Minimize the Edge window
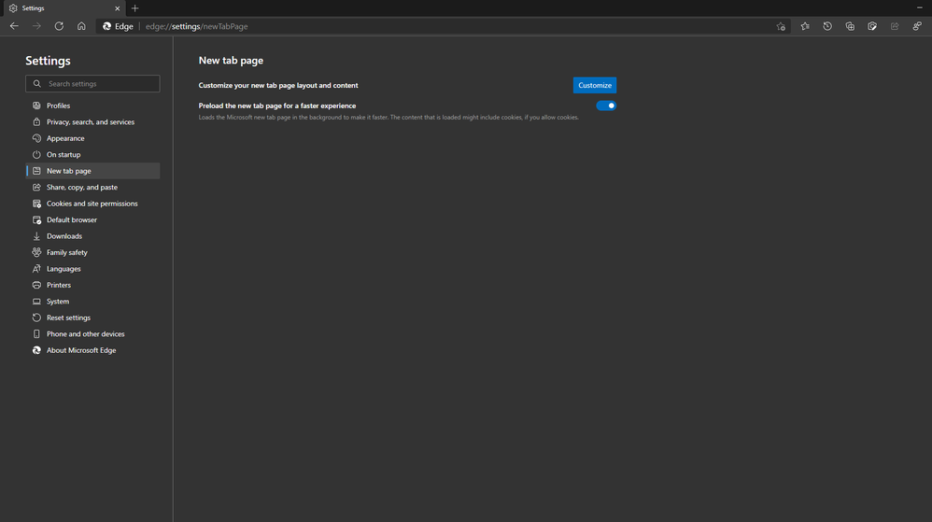This screenshot has width=932, height=522. pos(920,7)
